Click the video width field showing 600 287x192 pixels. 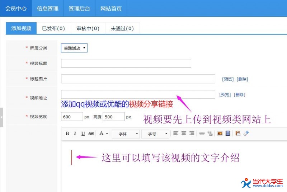(72, 117)
